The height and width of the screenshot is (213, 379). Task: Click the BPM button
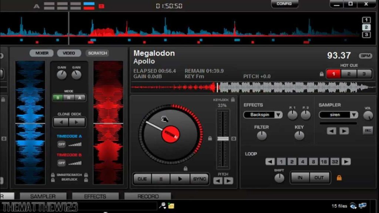point(365,56)
